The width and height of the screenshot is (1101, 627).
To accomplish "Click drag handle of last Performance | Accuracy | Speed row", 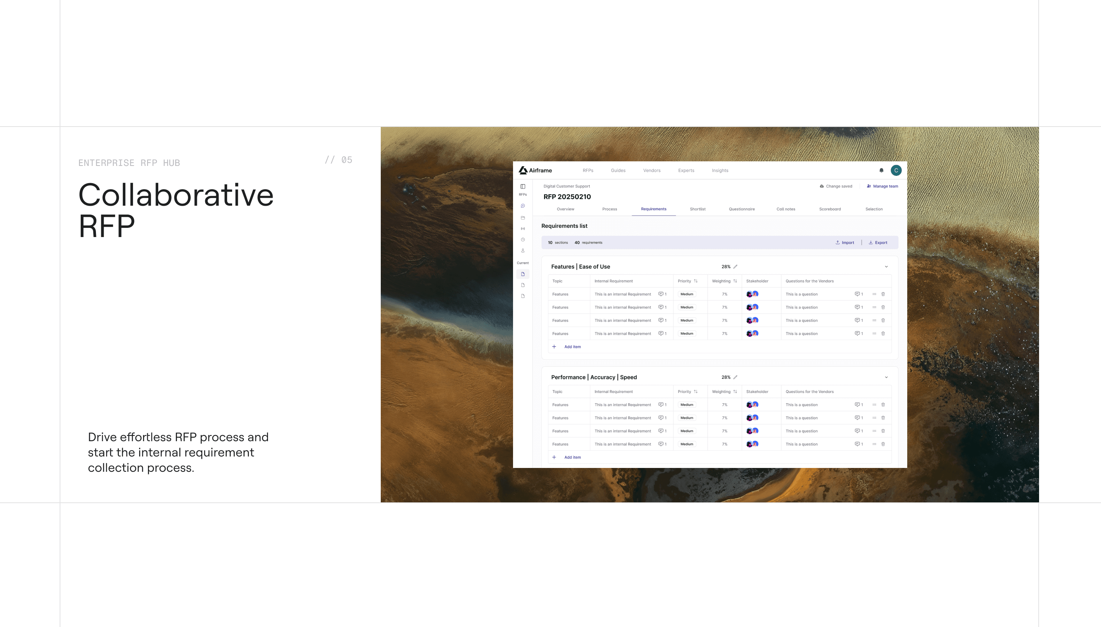I will 874,444.
